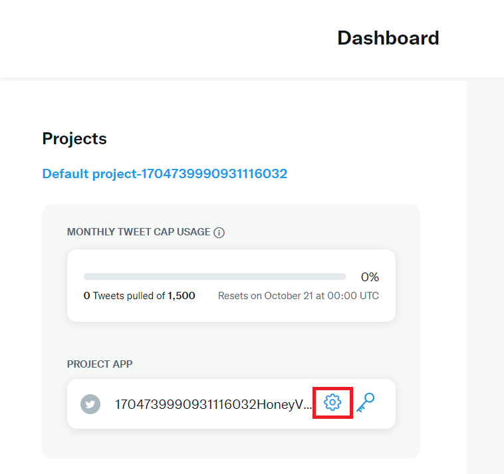Click the 1,500 tweet limit number
This screenshot has height=474, width=504.
click(x=182, y=296)
